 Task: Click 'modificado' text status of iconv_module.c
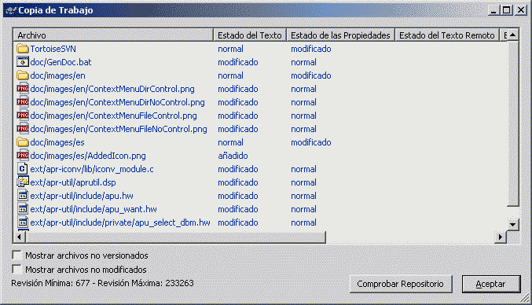tap(238, 169)
